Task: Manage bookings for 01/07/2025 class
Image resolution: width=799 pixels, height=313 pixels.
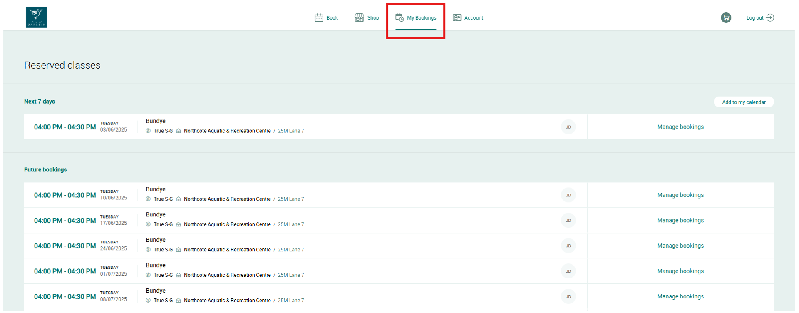Action: pyautogui.click(x=680, y=271)
